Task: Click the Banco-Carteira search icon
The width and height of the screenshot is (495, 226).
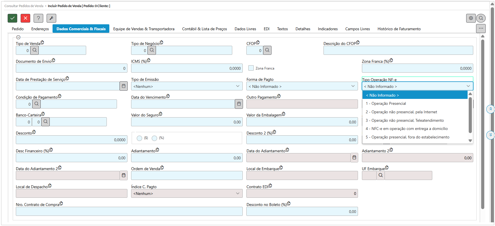Action: coord(45,122)
